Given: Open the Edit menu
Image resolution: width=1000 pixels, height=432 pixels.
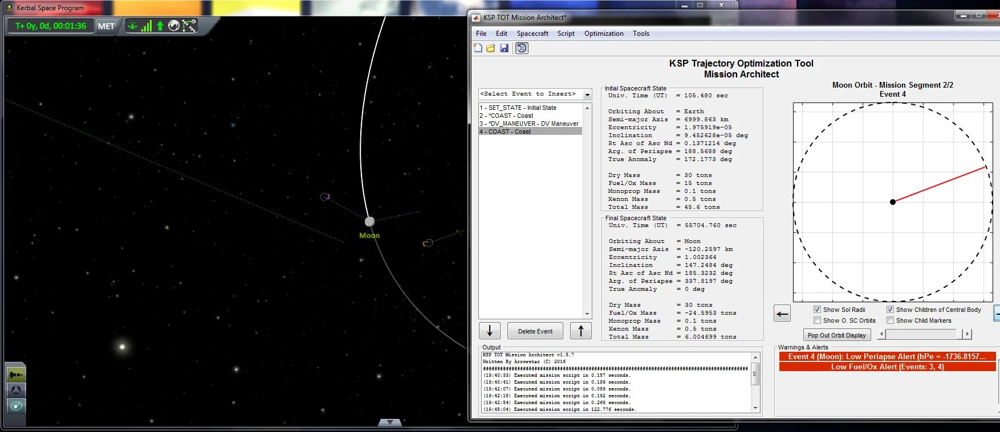Looking at the screenshot, I should (502, 34).
